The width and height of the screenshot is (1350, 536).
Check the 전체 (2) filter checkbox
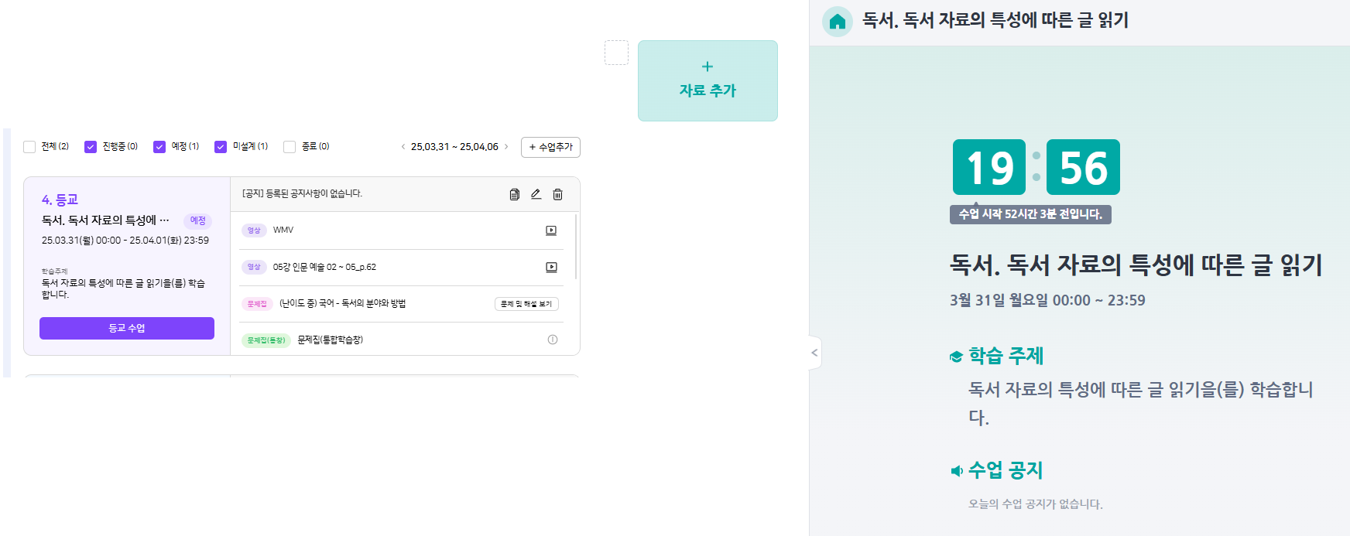pyautogui.click(x=29, y=147)
